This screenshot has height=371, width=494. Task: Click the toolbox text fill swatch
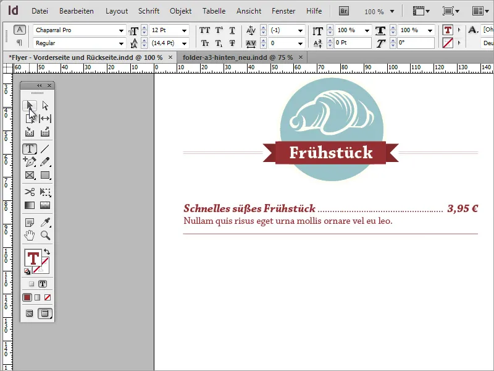coord(33,258)
